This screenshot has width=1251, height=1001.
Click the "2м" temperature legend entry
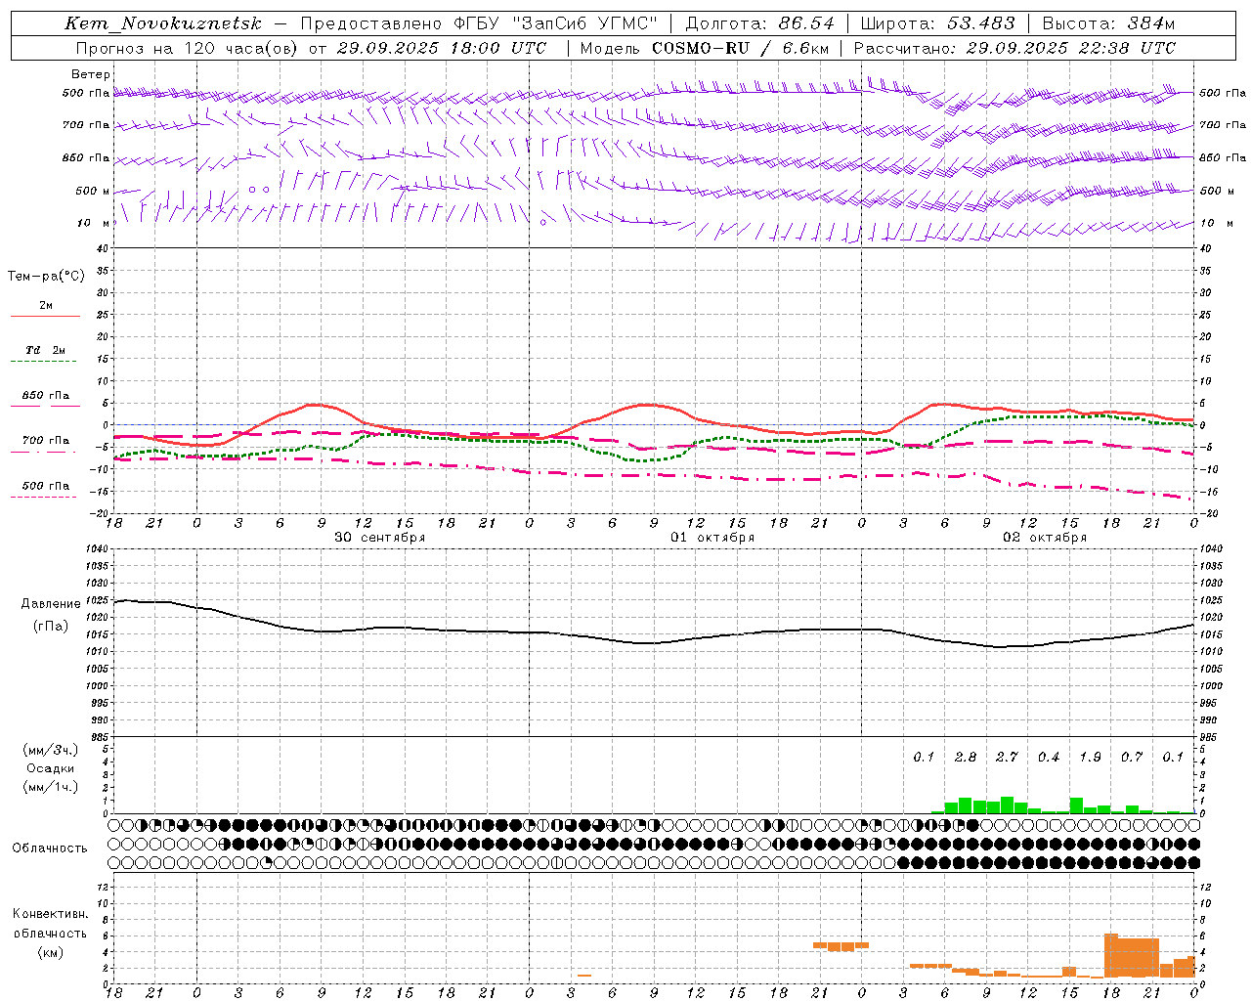(46, 306)
